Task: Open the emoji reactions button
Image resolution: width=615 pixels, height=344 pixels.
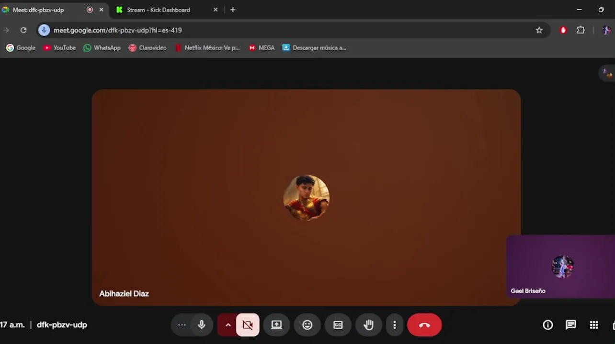Action: point(307,325)
